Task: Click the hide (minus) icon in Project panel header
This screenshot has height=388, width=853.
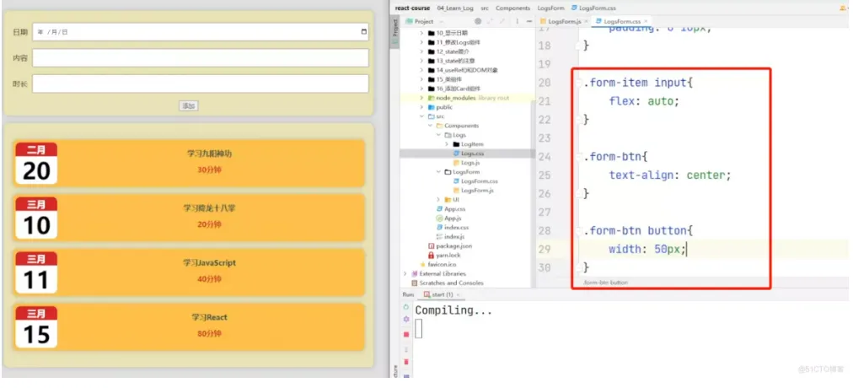Action: point(530,21)
